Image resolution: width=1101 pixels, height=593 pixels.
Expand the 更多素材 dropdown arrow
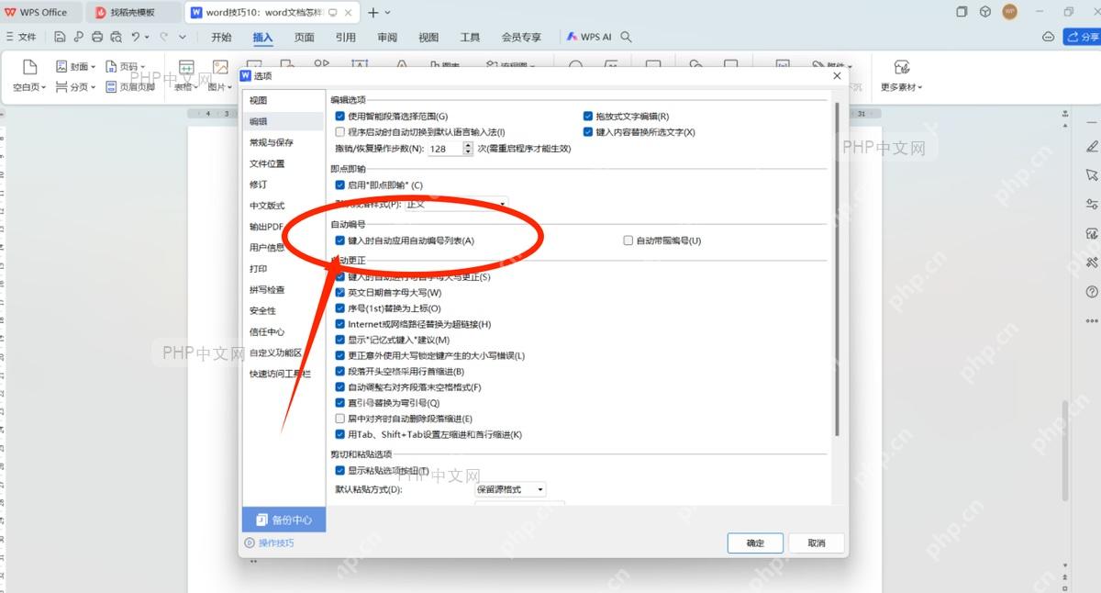(x=919, y=88)
